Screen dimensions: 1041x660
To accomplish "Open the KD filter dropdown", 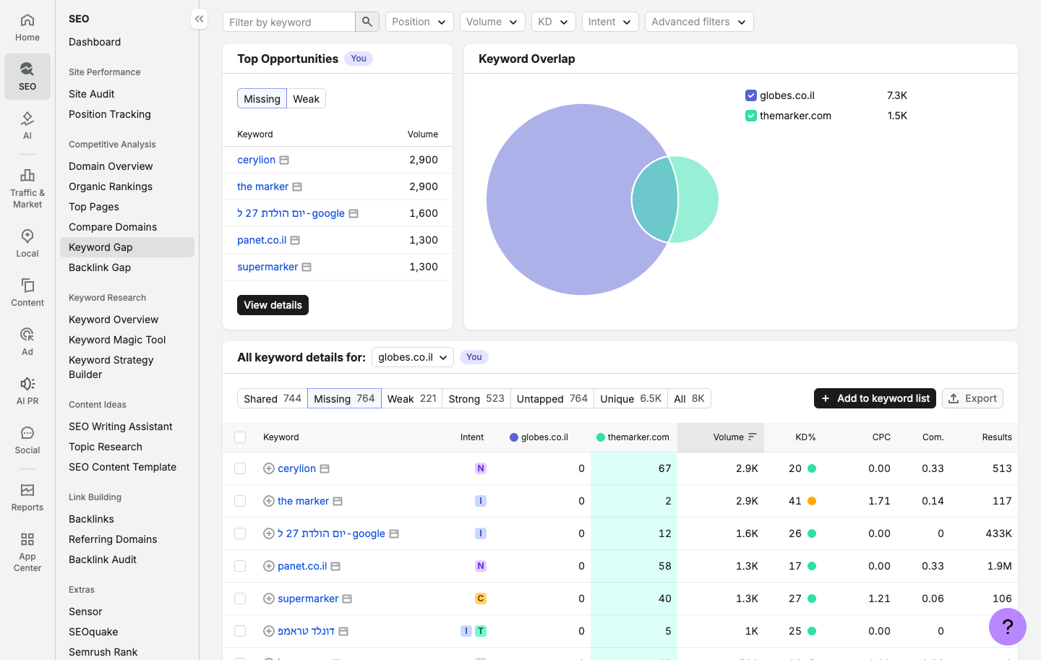I will pos(554,22).
